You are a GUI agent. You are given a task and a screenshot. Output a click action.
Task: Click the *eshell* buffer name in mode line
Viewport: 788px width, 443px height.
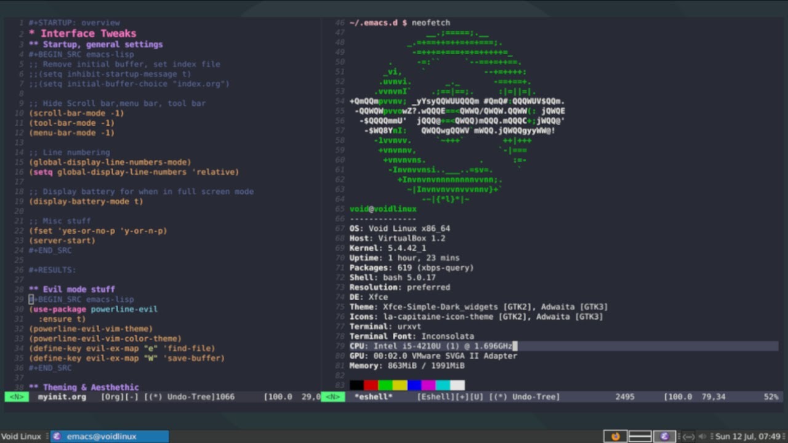(x=374, y=397)
